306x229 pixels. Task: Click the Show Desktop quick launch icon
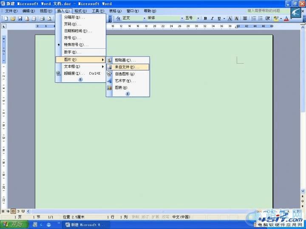click(x=35, y=224)
